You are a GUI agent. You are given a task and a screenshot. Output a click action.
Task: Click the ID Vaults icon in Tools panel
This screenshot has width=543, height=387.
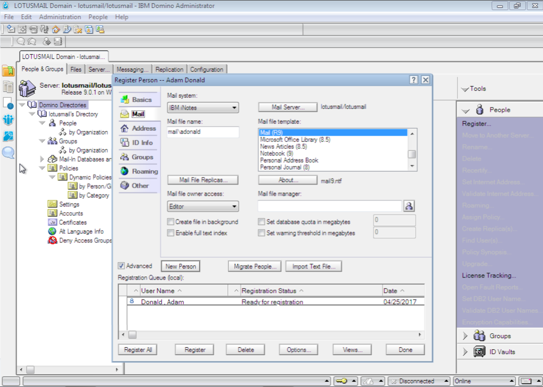479,352
